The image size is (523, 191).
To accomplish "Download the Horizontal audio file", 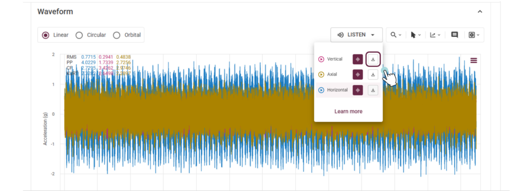I will click(x=373, y=90).
